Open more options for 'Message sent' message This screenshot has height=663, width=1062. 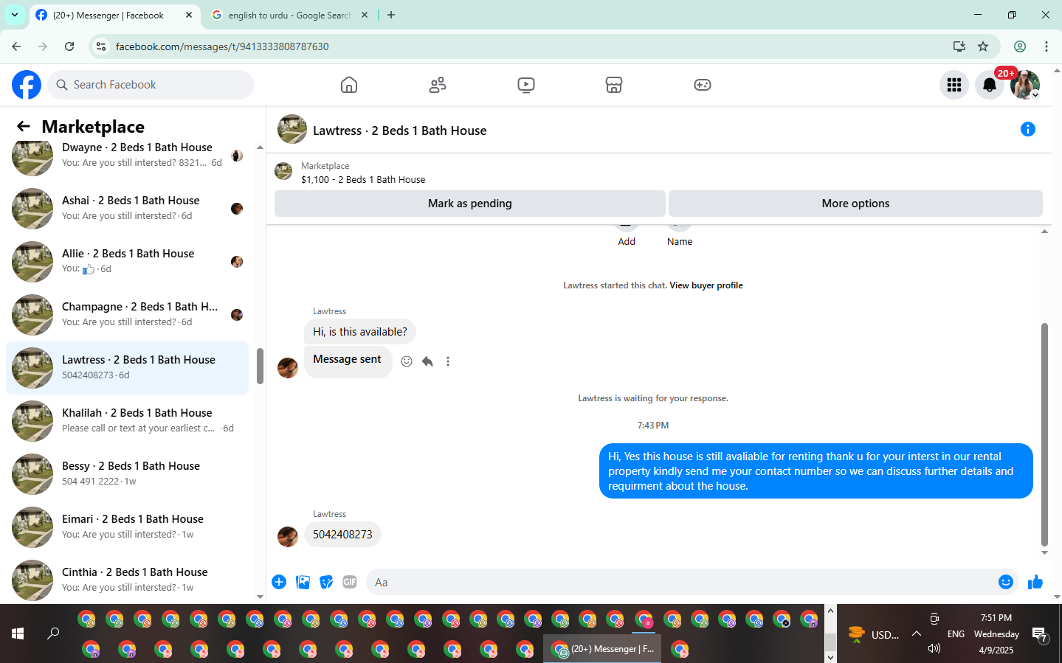(448, 361)
